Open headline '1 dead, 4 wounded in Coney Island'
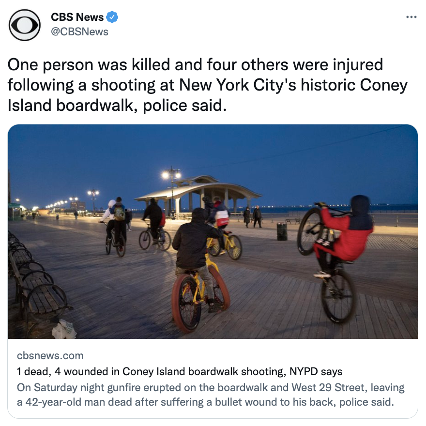The height and width of the screenshot is (426, 426). pos(180,371)
